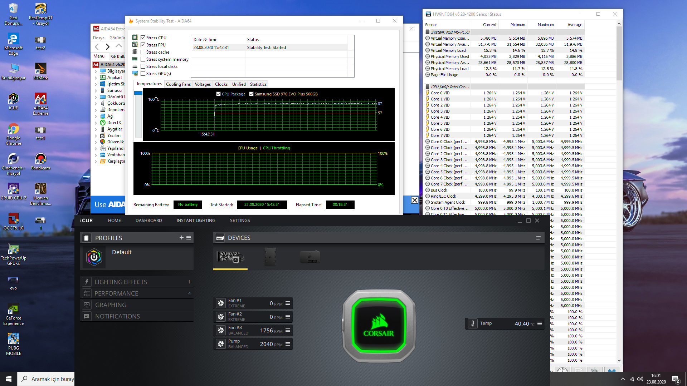The height and width of the screenshot is (386, 687).
Task: Open Fan #2 options menu icon
Action: tap(288, 317)
